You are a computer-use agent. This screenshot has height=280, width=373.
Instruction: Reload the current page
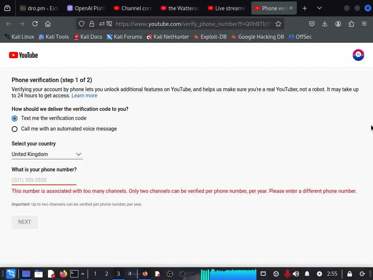pos(35,24)
